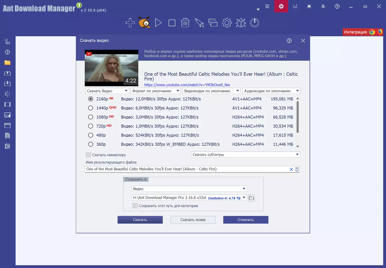
Task: Click the quality list vertical scrollbar
Action: (x=298, y=117)
